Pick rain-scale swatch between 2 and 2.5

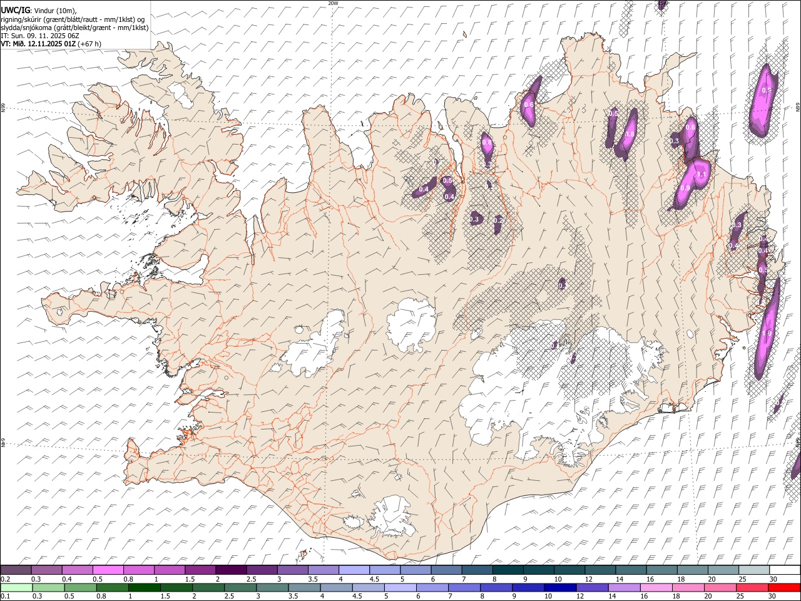[x=208, y=587]
